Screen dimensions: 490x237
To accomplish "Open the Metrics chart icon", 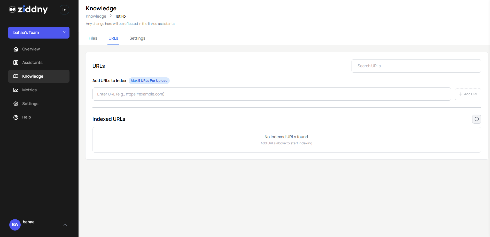I will pos(16,90).
